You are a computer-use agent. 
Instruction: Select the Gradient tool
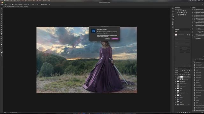[1, 31]
